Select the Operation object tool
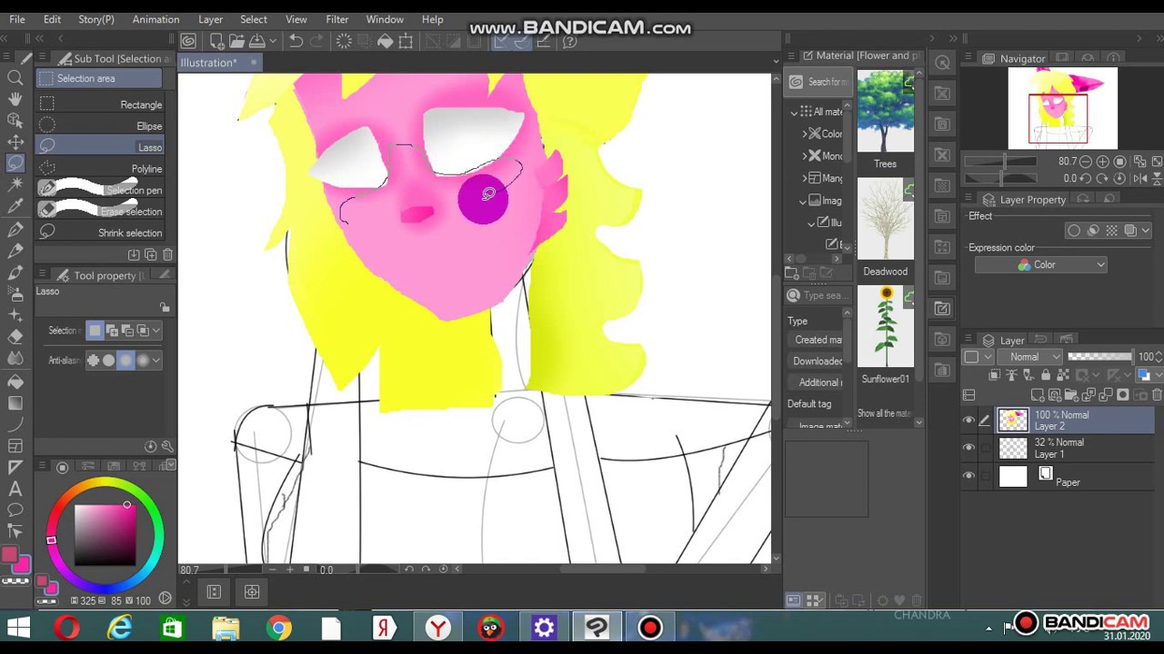The height and width of the screenshot is (654, 1164). (15, 120)
